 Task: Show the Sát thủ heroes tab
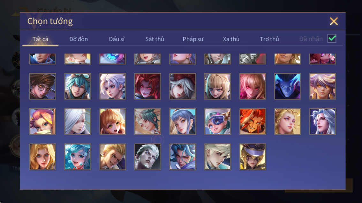[x=155, y=39]
